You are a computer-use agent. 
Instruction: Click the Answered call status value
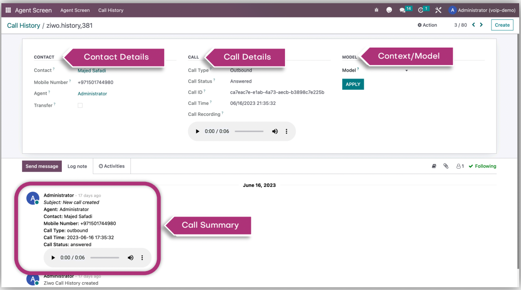coord(241,81)
